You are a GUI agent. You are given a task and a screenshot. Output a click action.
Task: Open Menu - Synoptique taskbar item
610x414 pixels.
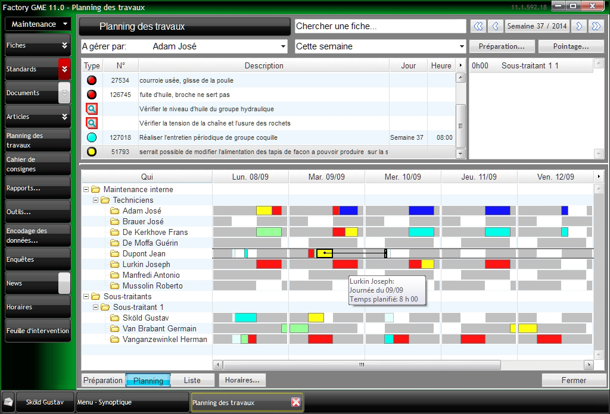[132, 402]
